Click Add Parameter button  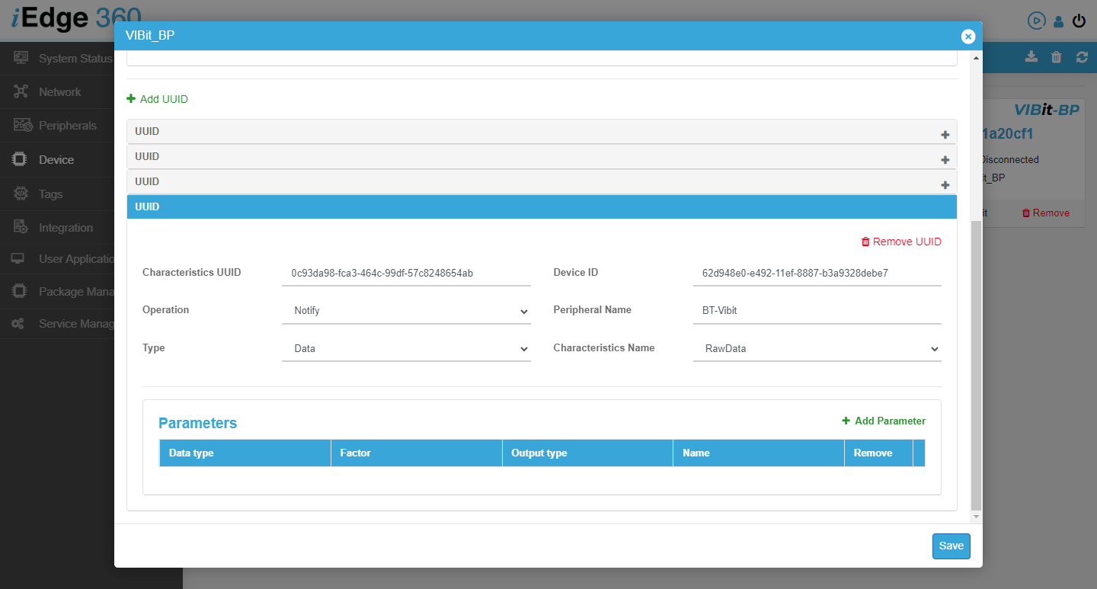[884, 421]
